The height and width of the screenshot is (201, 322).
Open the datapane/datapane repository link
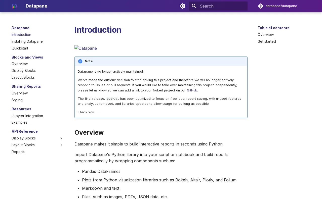click(281, 6)
